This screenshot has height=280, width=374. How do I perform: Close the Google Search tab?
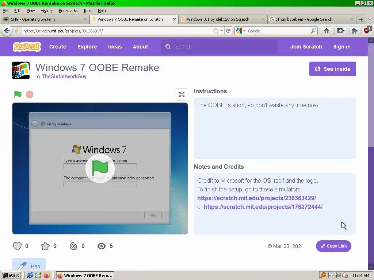(x=352, y=19)
